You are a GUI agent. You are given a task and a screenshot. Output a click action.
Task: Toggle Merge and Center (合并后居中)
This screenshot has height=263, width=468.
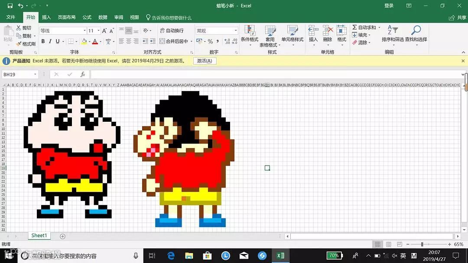point(174,41)
